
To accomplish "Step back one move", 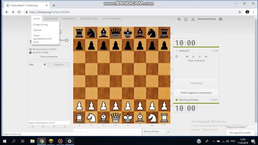I will click(x=193, y=56).
